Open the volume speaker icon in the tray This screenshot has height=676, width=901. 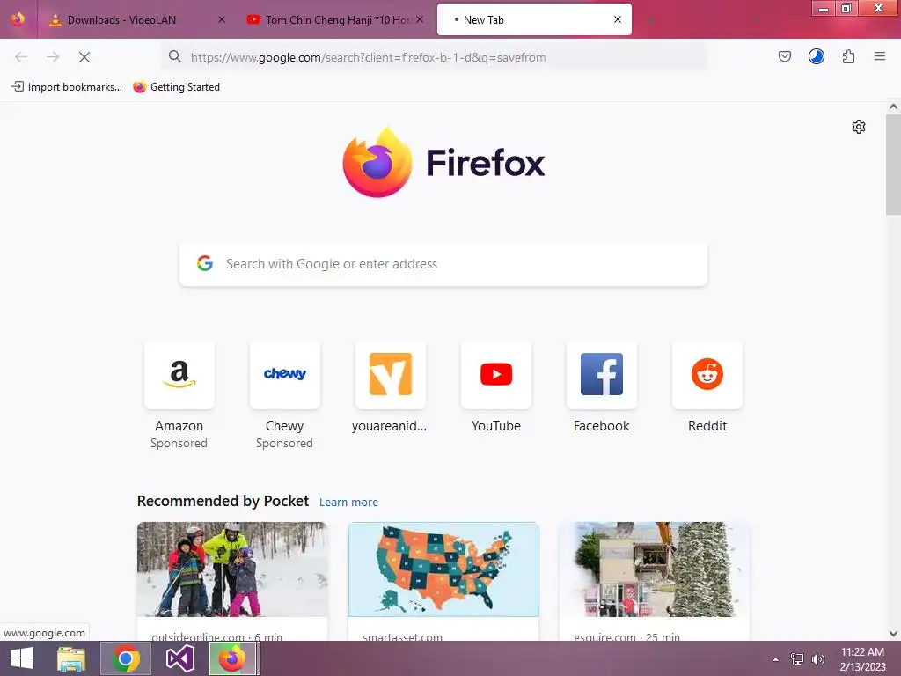(x=817, y=659)
